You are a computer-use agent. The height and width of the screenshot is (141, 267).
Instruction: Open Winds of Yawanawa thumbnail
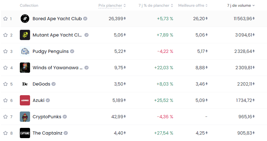(x=25, y=68)
